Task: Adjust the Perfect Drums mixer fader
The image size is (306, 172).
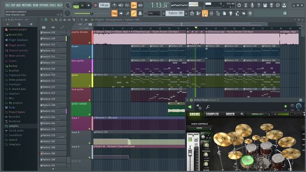Action: click(x=190, y=152)
